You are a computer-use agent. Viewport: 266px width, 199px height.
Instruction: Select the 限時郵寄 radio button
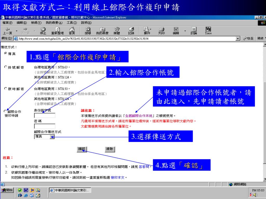click(6, 89)
